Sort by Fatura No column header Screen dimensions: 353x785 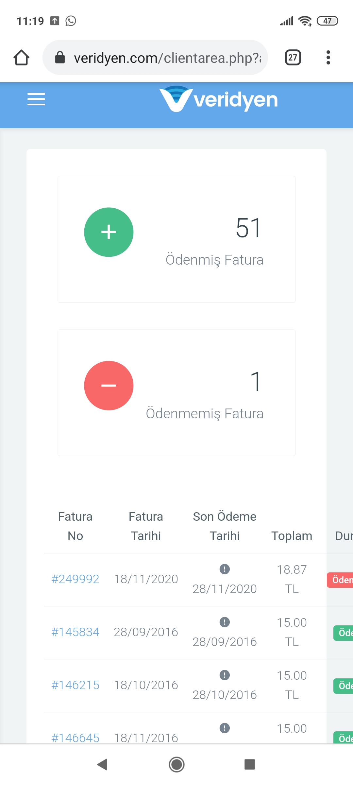coord(76,526)
